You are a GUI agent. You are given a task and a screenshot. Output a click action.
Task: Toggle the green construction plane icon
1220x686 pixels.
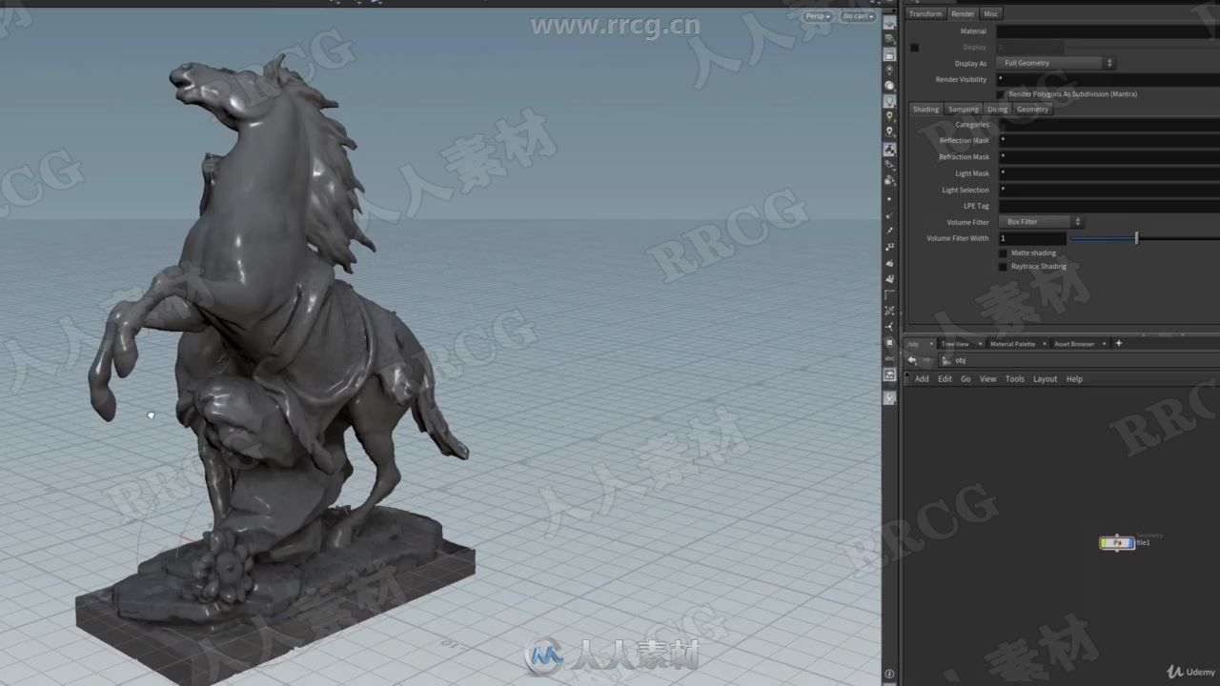[x=890, y=38]
